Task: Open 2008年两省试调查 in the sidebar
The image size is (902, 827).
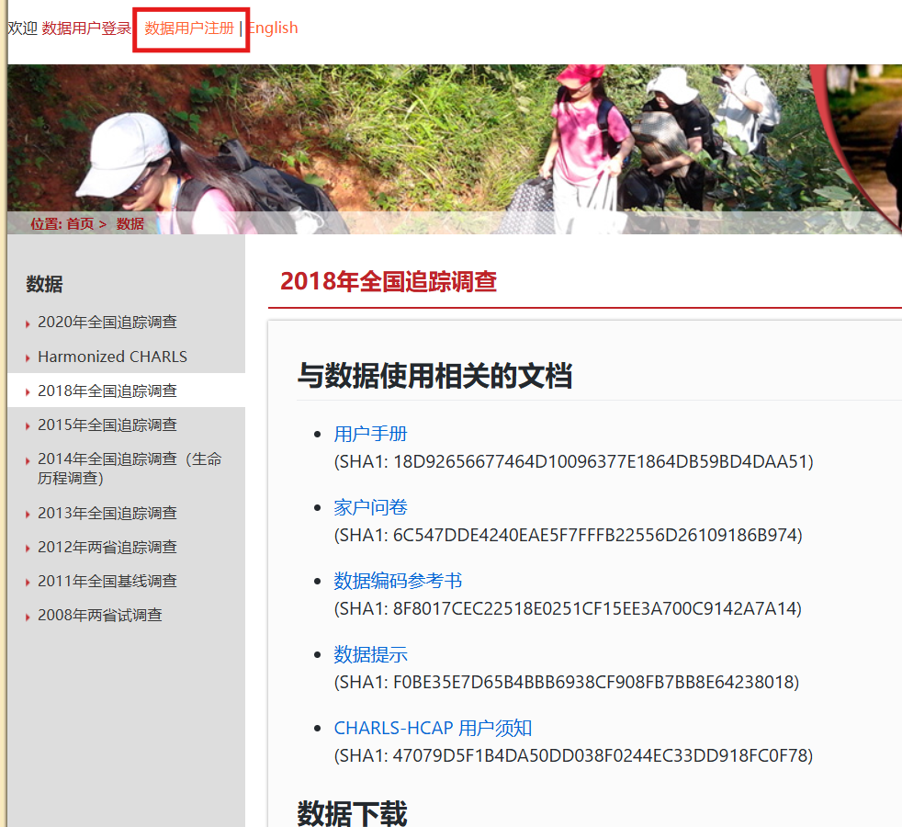Action: tap(100, 615)
